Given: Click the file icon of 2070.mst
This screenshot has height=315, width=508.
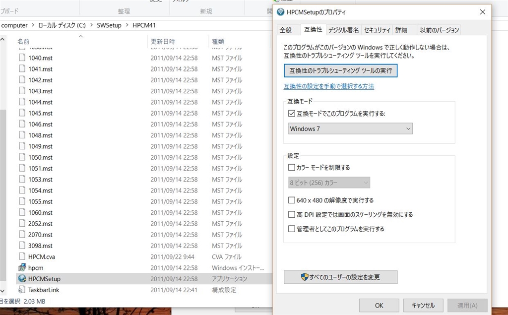Looking at the screenshot, I should [x=22, y=234].
